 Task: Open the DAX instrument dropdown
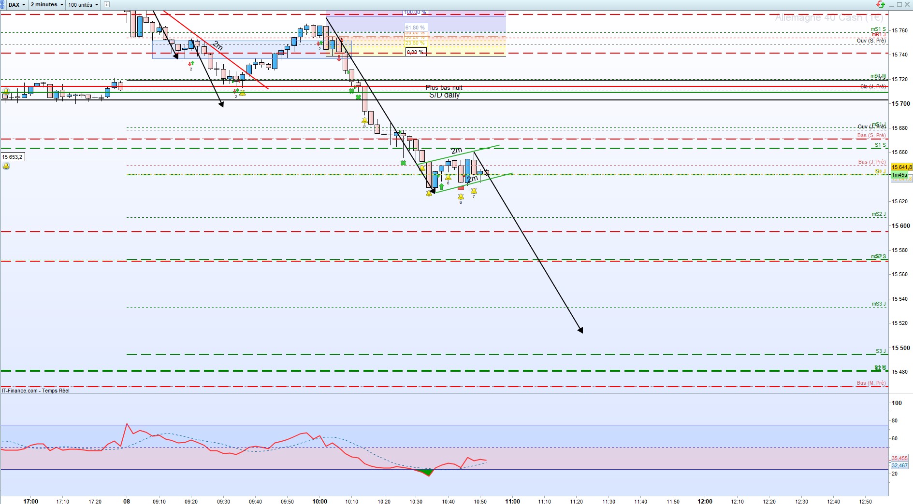(17, 4)
